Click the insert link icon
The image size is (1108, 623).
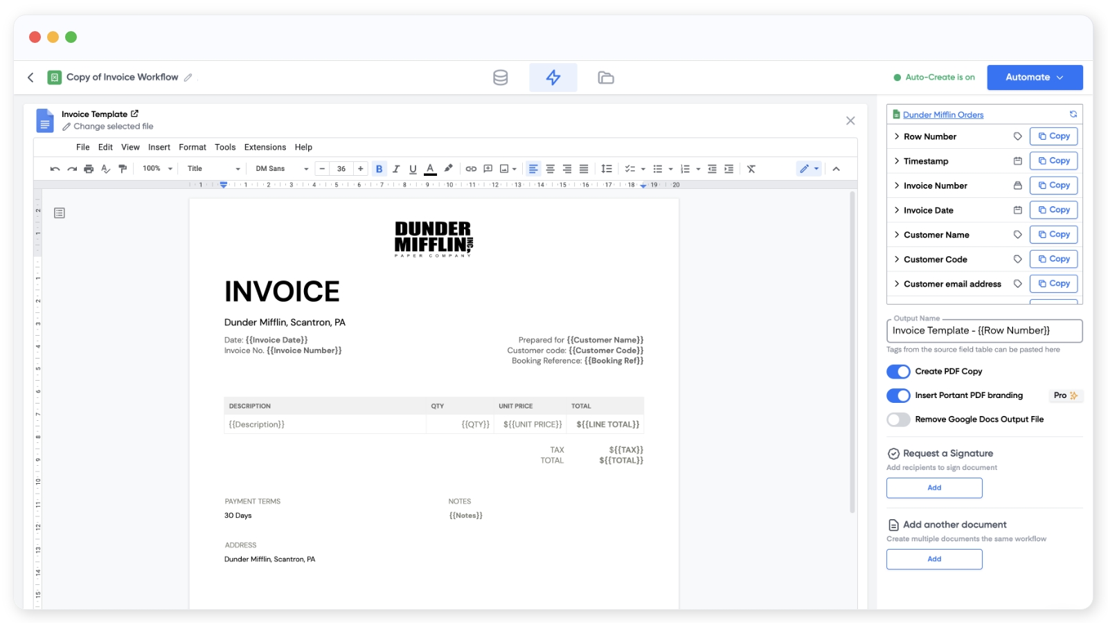click(x=471, y=169)
